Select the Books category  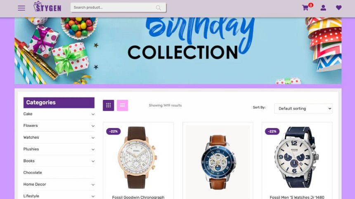[29, 161]
